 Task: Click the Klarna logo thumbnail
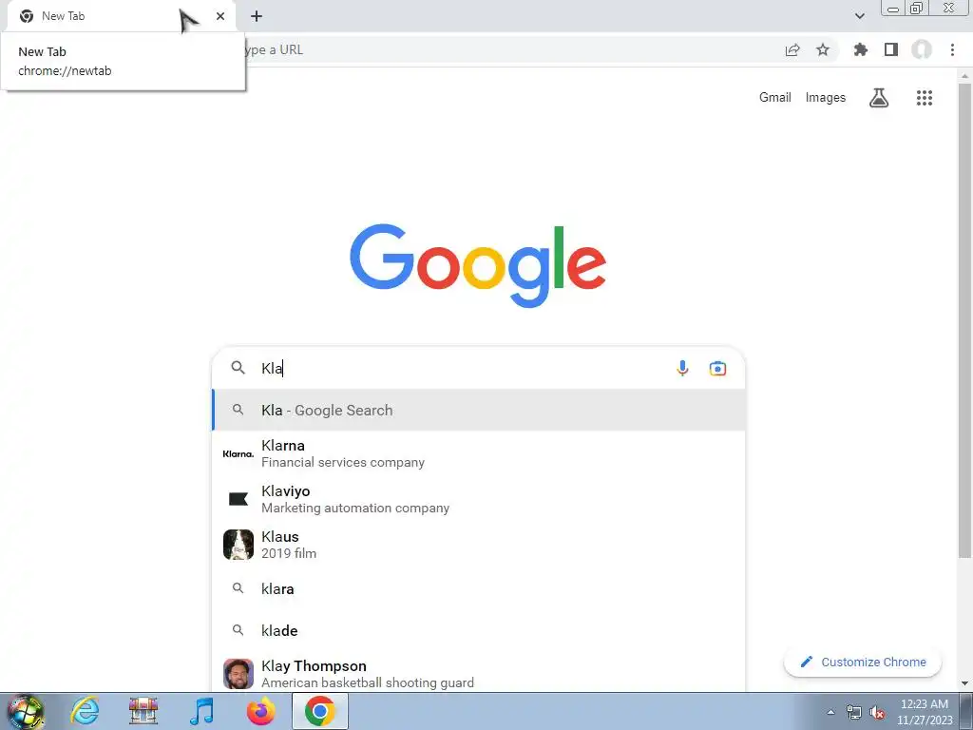point(238,453)
